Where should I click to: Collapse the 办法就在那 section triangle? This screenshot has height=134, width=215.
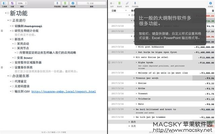pos(8,76)
